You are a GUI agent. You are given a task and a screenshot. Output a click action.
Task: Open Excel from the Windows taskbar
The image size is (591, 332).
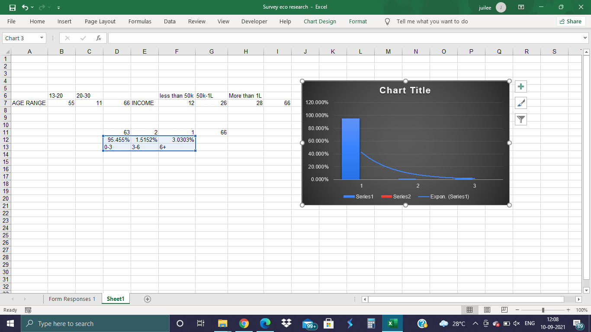tap(392, 323)
